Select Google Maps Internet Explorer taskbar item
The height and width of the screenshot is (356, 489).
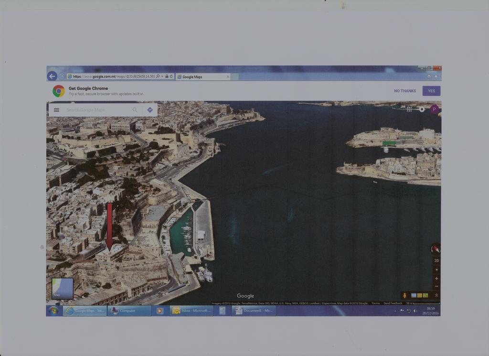point(85,311)
